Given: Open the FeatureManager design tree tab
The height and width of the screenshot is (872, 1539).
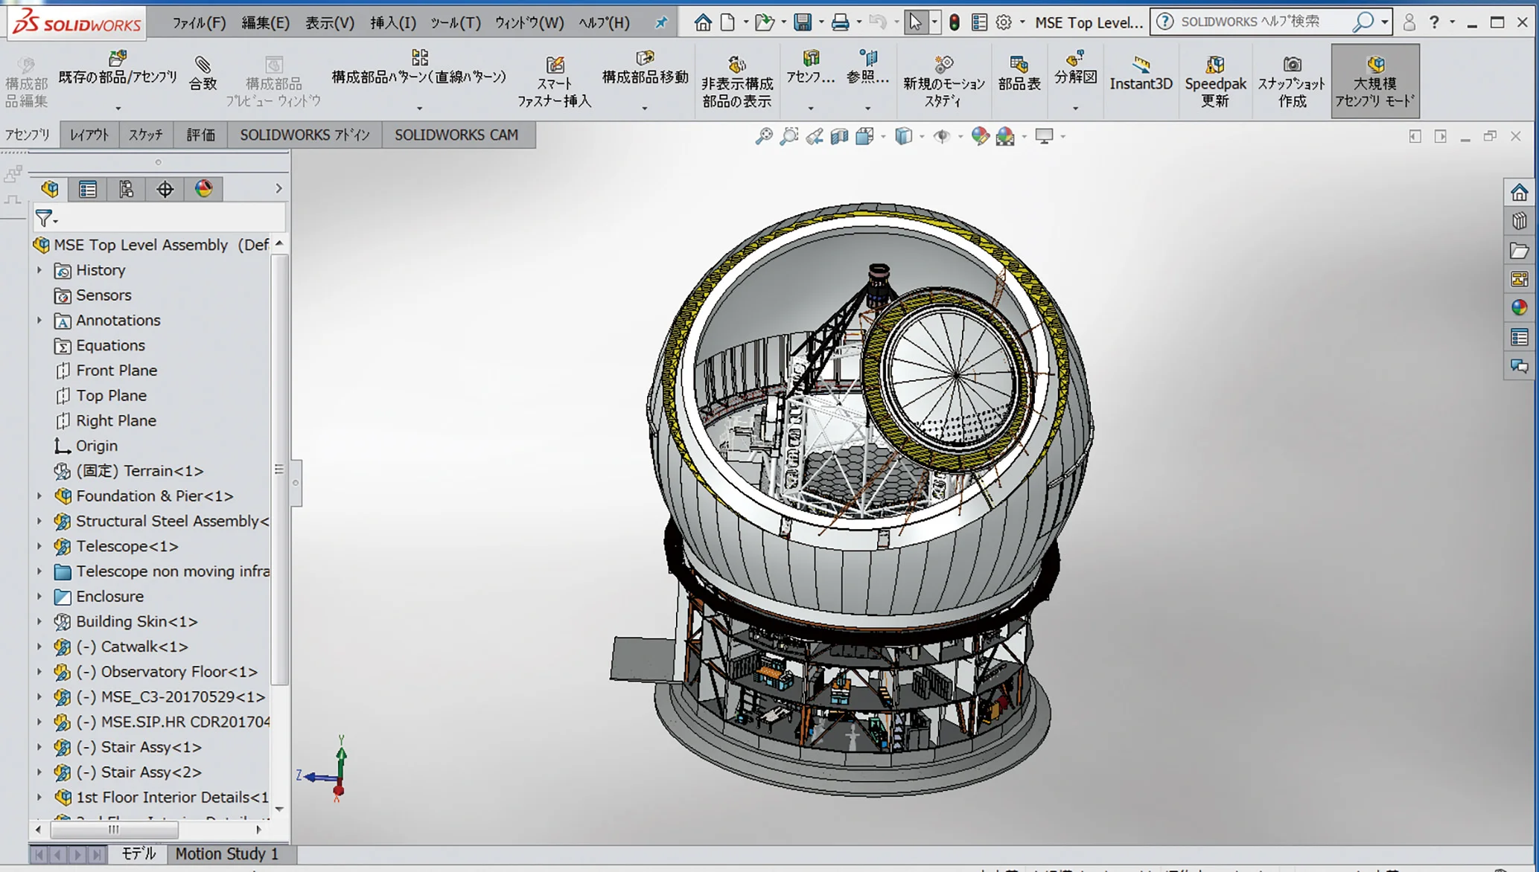Looking at the screenshot, I should [50, 189].
